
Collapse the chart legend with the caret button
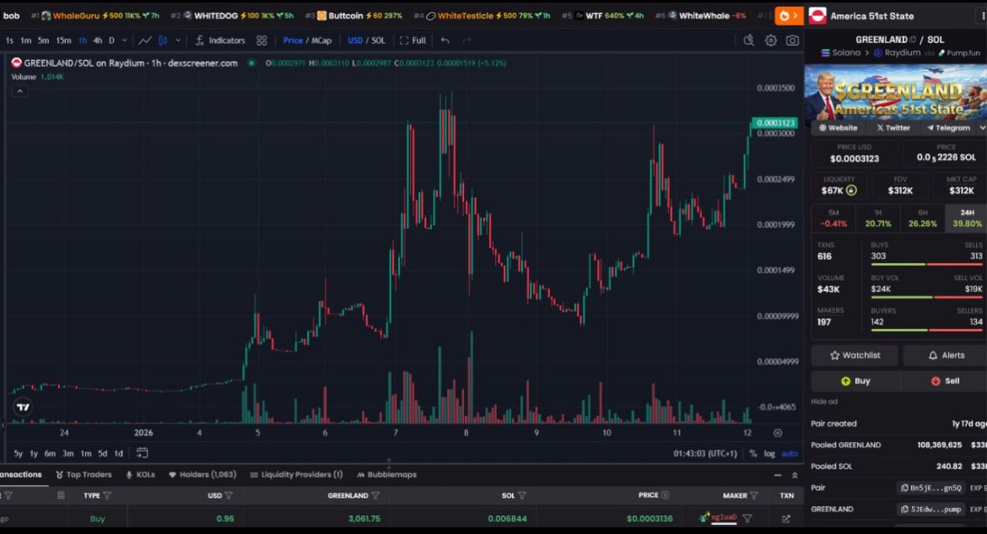[19, 91]
